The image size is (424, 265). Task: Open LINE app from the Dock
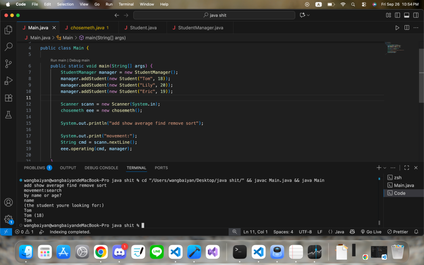[157, 252]
